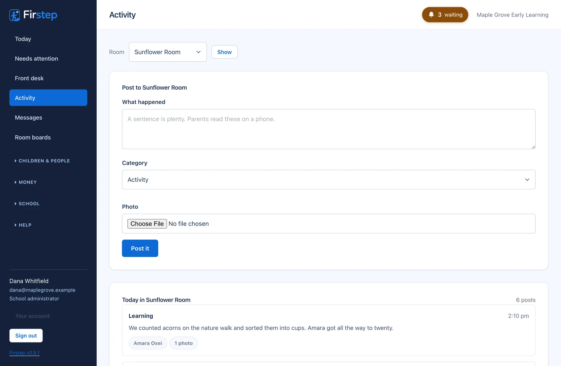This screenshot has height=366, width=561.
Task: Click the What happened text area
Action: (x=328, y=129)
